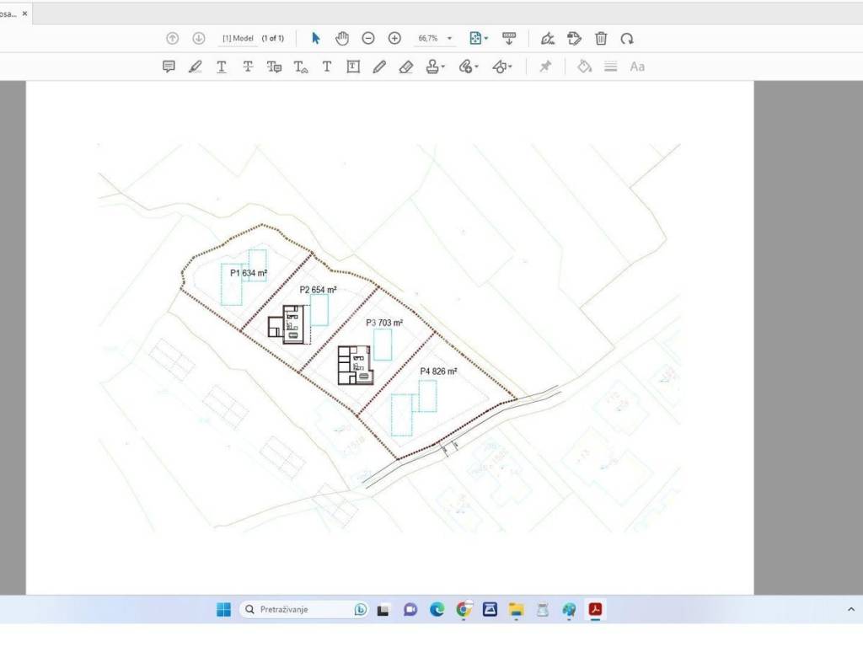863x647 pixels.
Task: Select the eraser tool
Action: point(405,67)
